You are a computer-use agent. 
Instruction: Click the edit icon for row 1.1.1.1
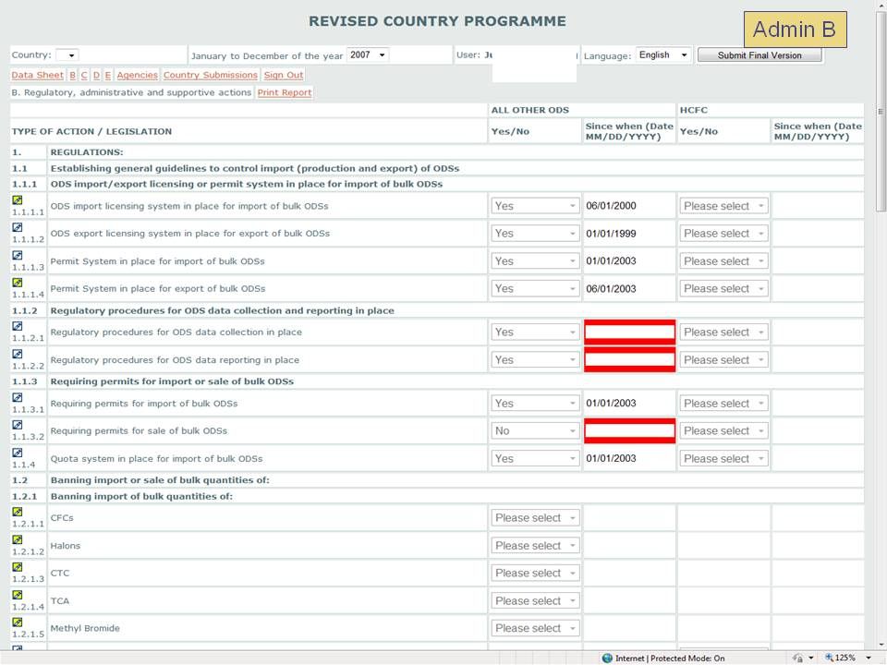(18, 200)
